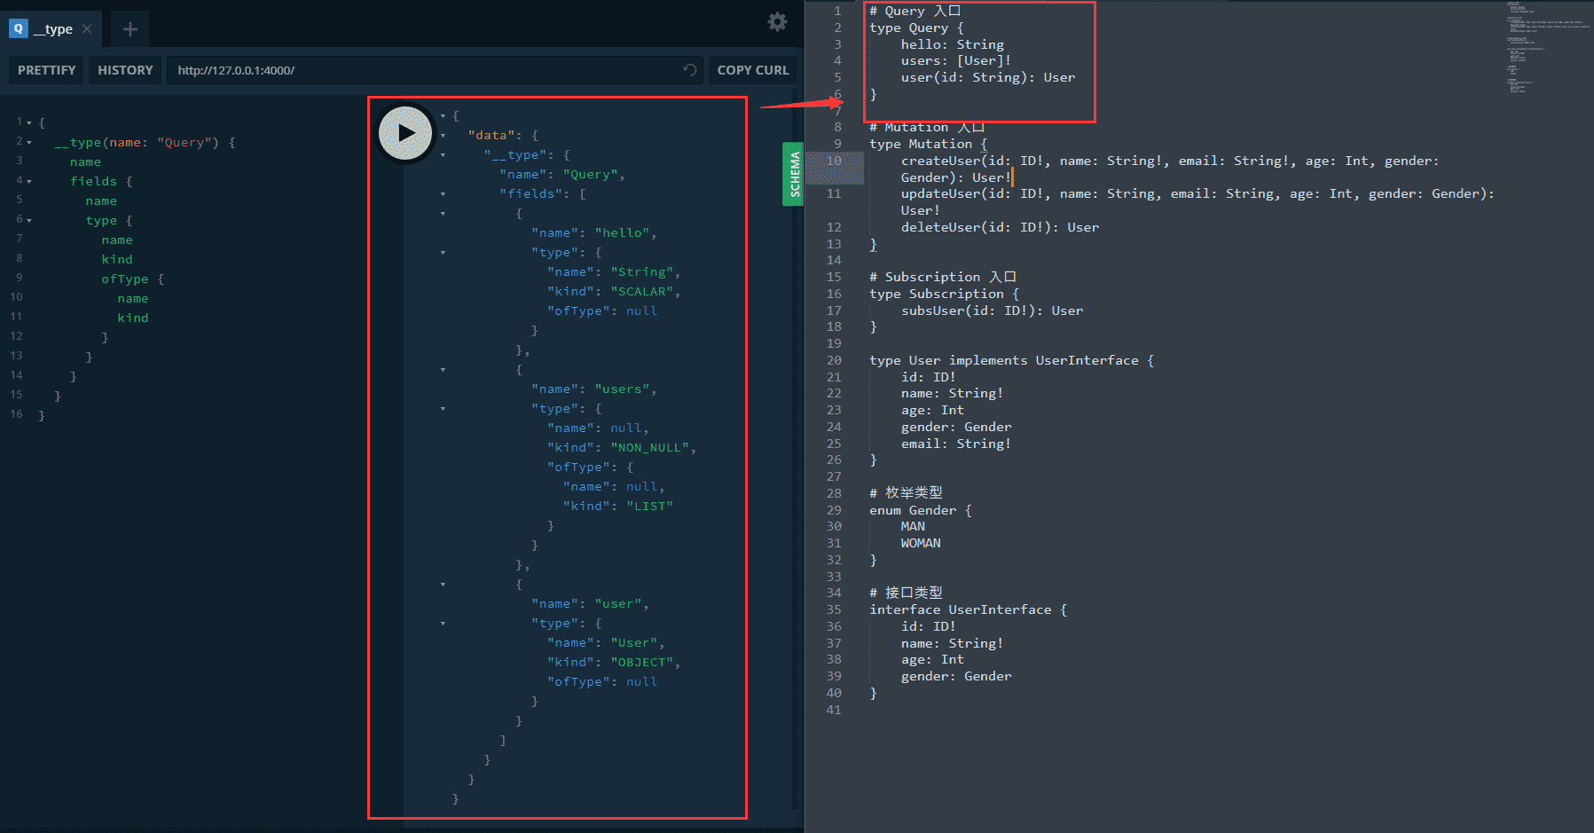Image resolution: width=1594 pixels, height=833 pixels.
Task: Open the settings gear icon
Action: click(x=777, y=22)
